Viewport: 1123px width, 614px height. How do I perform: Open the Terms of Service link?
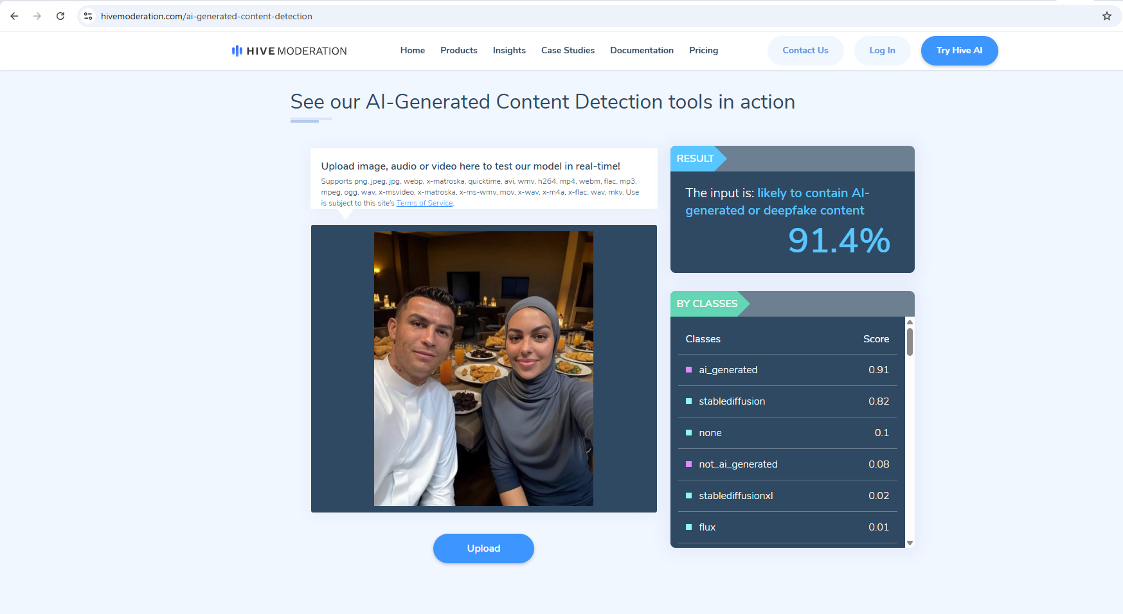tap(424, 203)
